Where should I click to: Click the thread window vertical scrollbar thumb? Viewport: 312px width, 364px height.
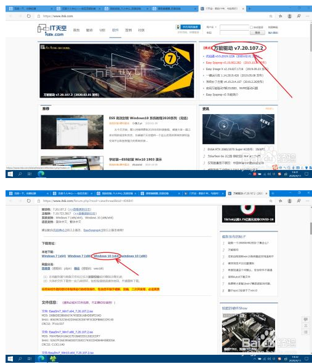(x=311, y=228)
